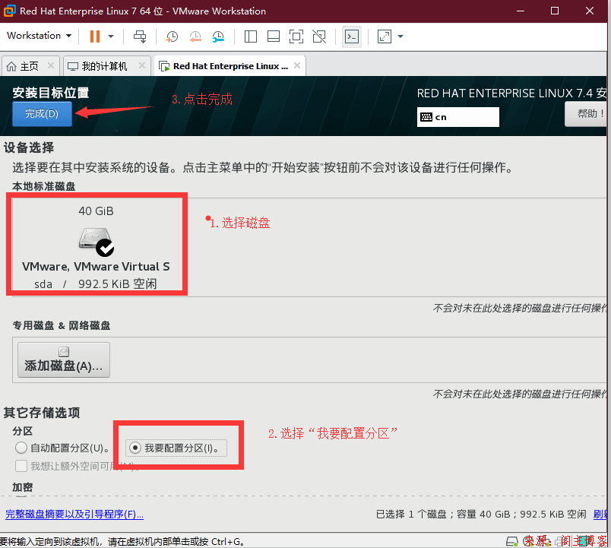Screen dimensions: 611x548
Task: Toggle the thumbnail bar view
Action: click(274, 36)
